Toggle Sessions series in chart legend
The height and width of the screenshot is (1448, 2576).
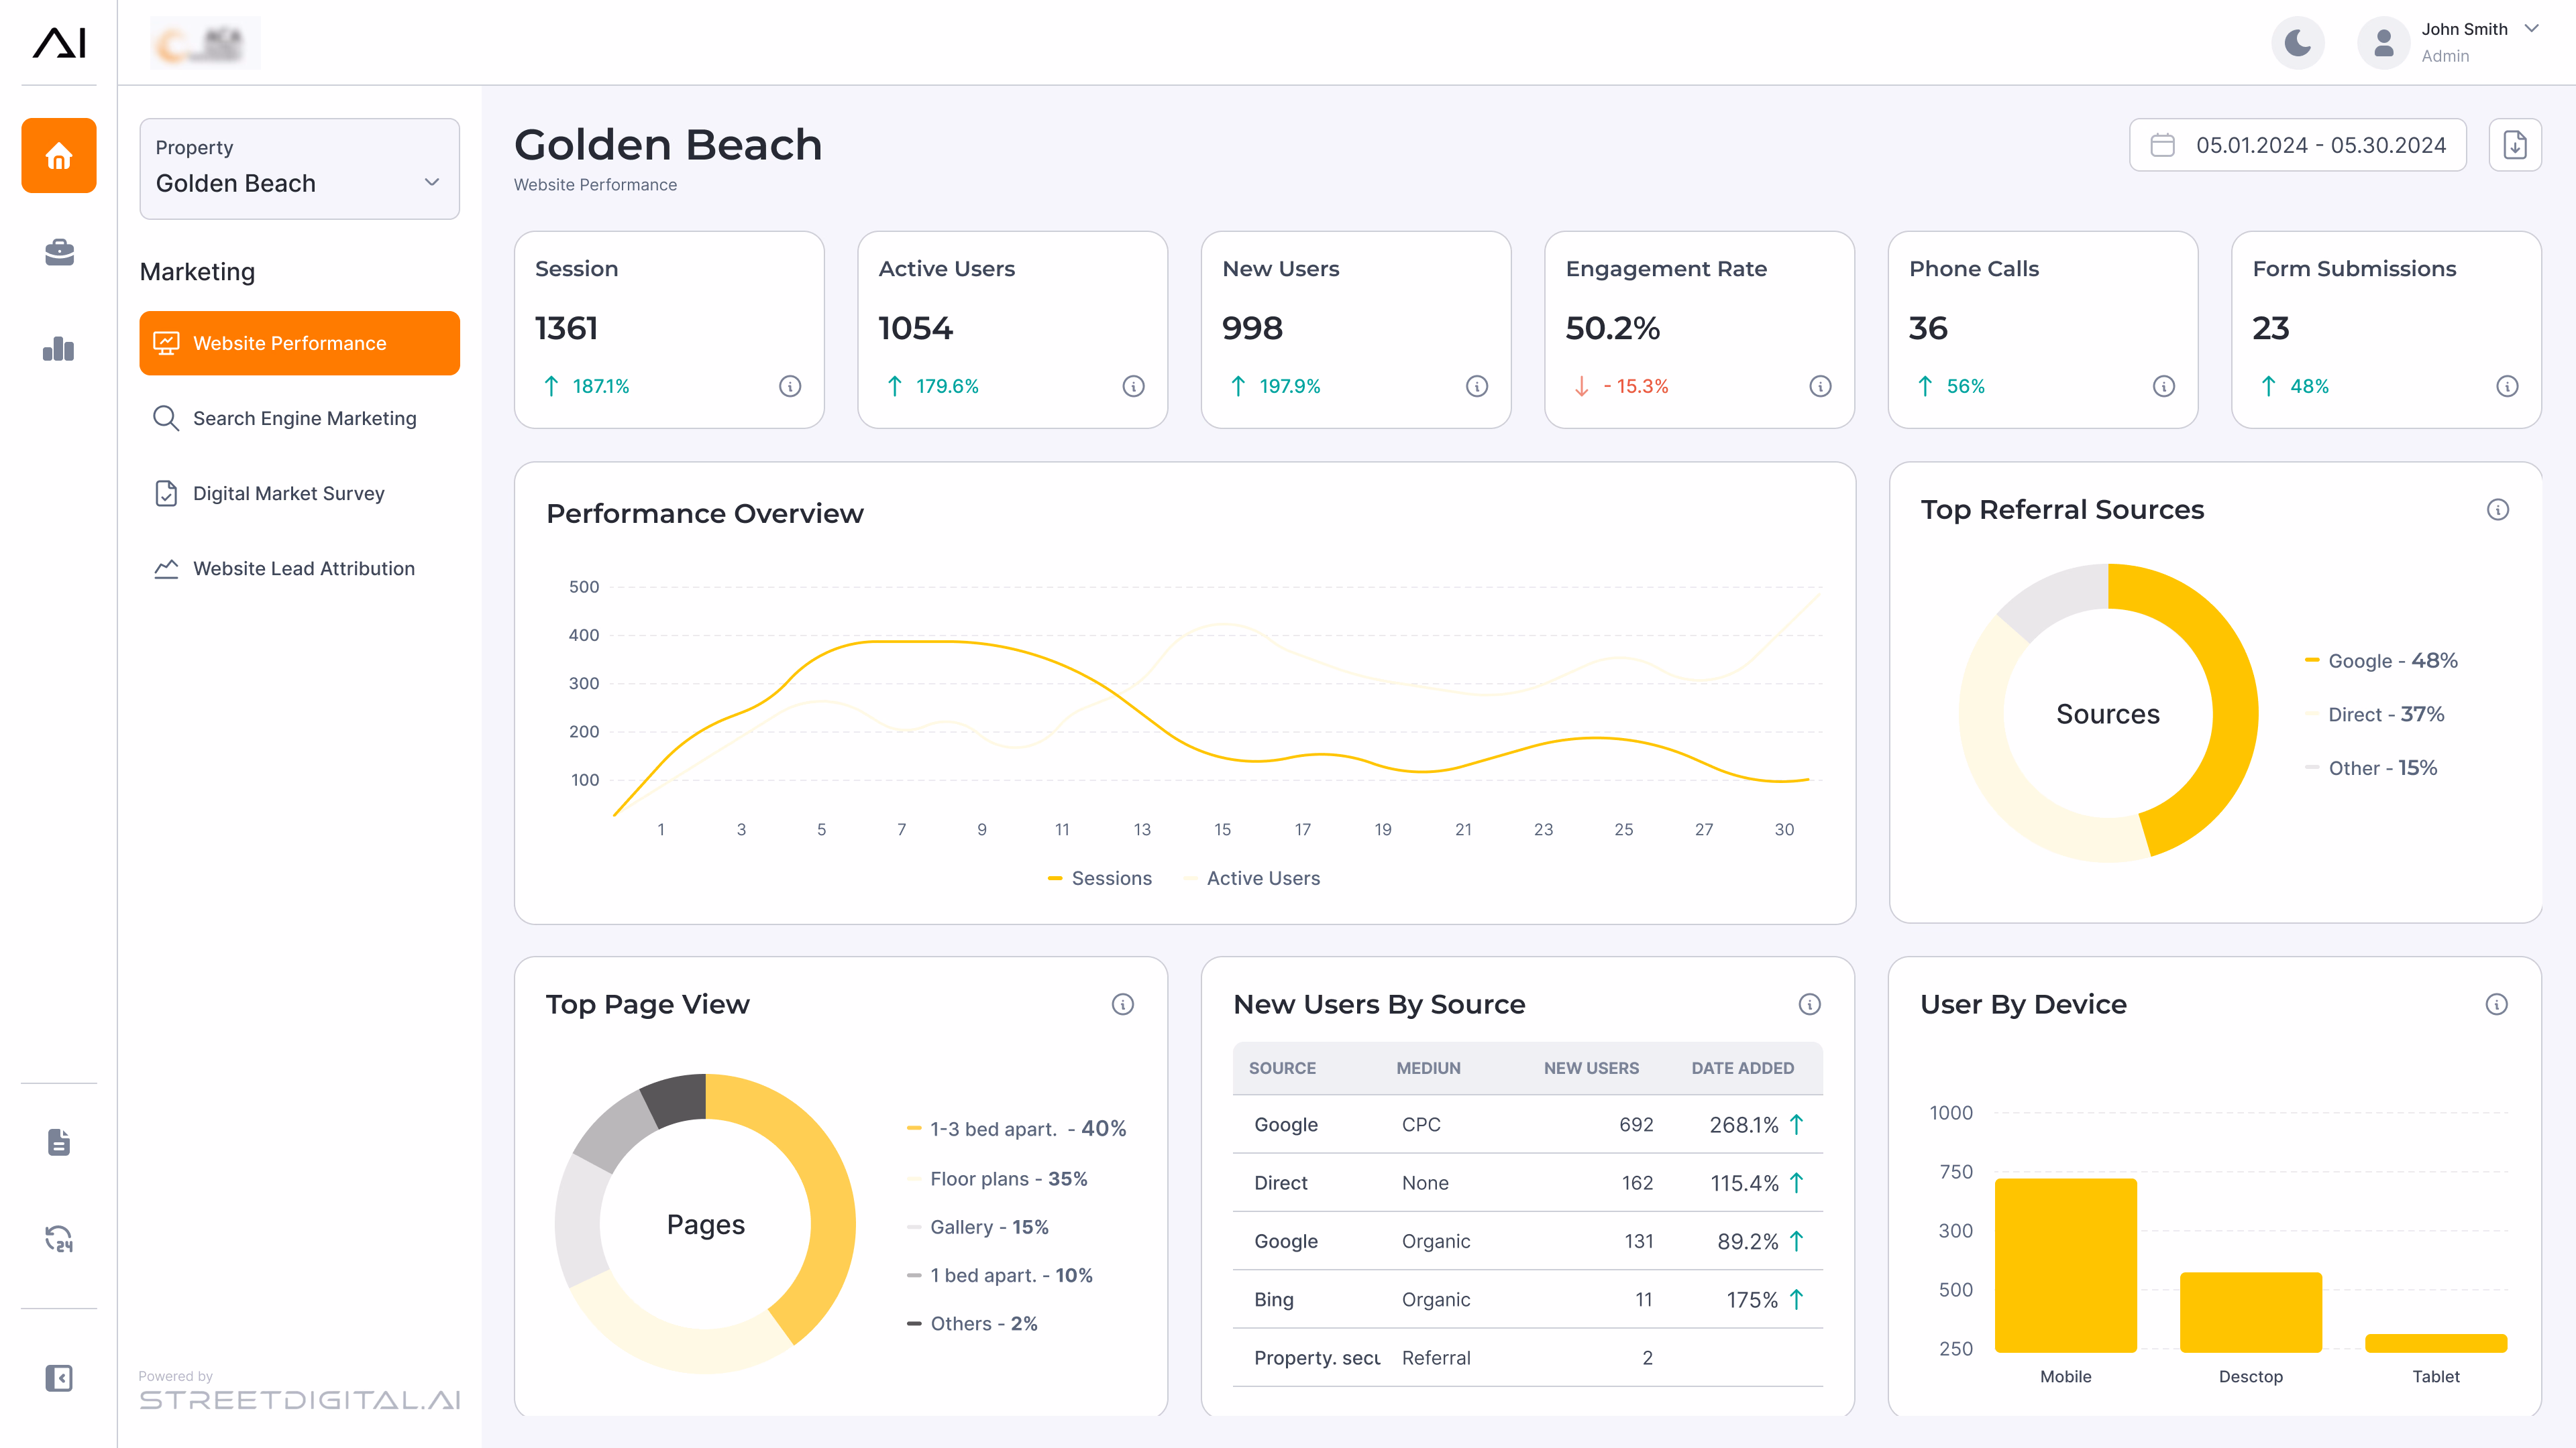point(1099,878)
